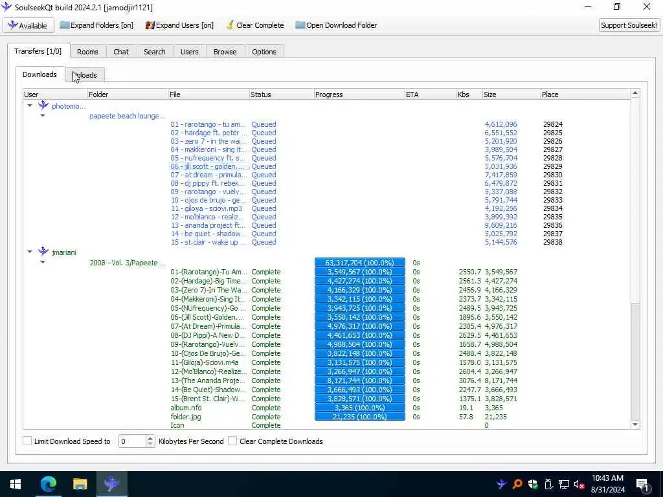
Task: Enable Limit Download Speed checkbox
Action: tap(27, 441)
